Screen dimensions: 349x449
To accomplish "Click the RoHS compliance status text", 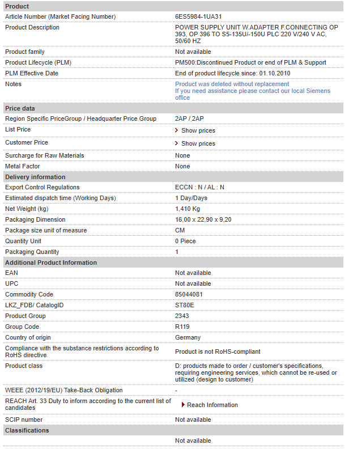I will pyautogui.click(x=218, y=351).
